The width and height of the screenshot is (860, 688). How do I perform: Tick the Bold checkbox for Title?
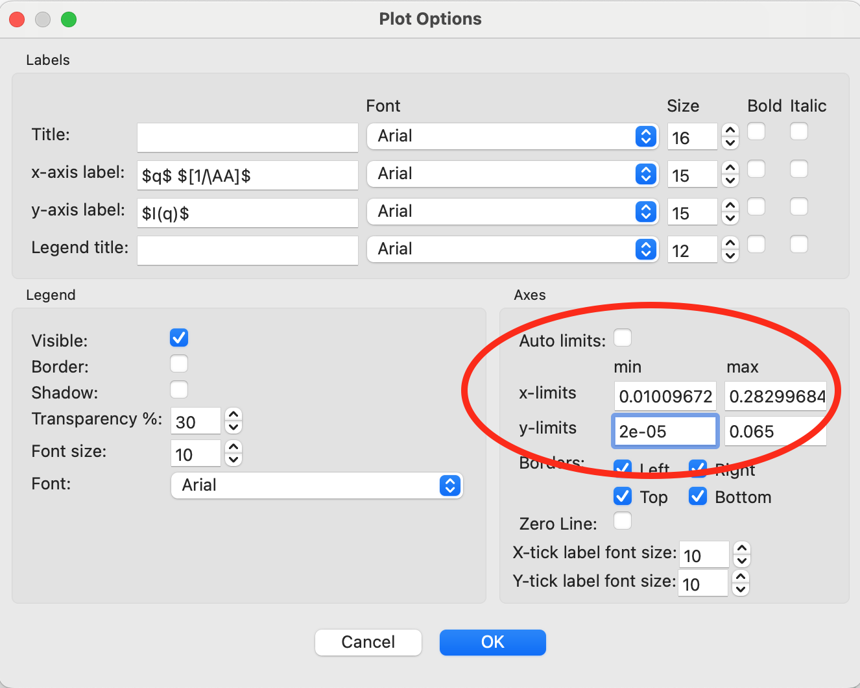click(756, 132)
